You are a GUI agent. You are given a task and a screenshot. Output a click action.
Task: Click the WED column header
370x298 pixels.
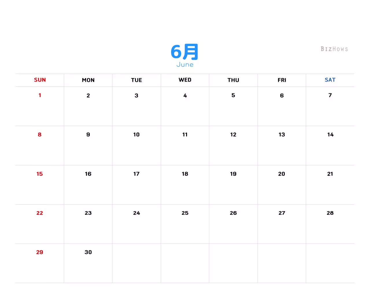click(185, 80)
